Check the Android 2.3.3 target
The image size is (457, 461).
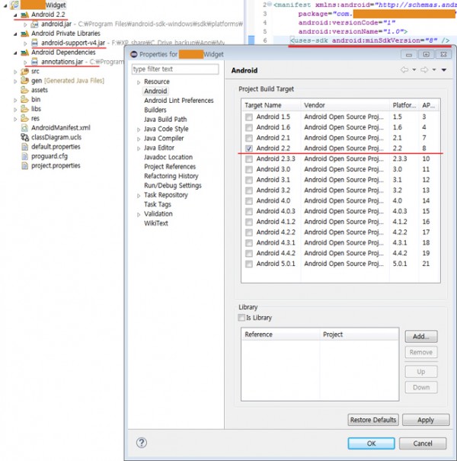[x=249, y=159]
